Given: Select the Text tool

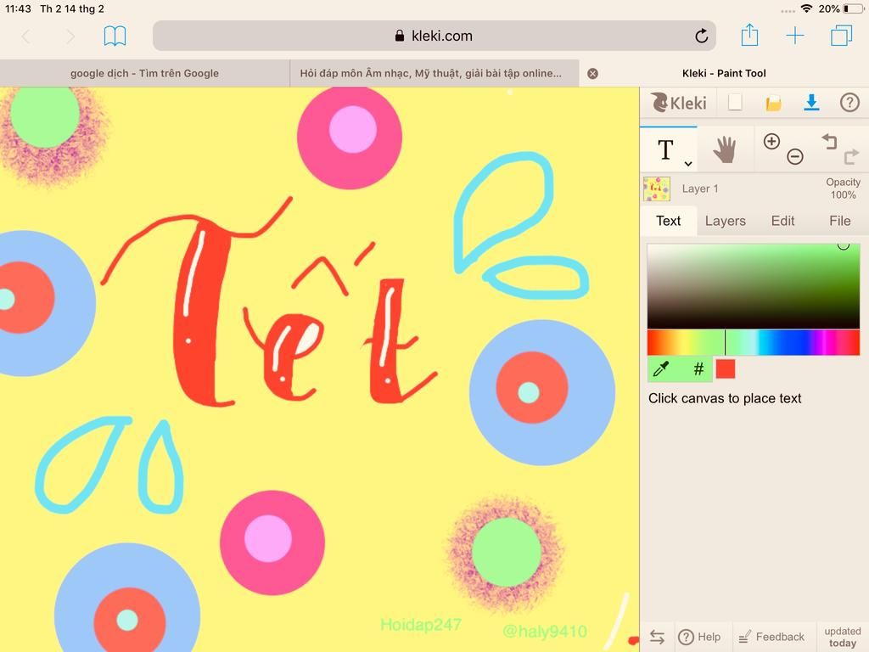Looking at the screenshot, I should pyautogui.click(x=665, y=149).
